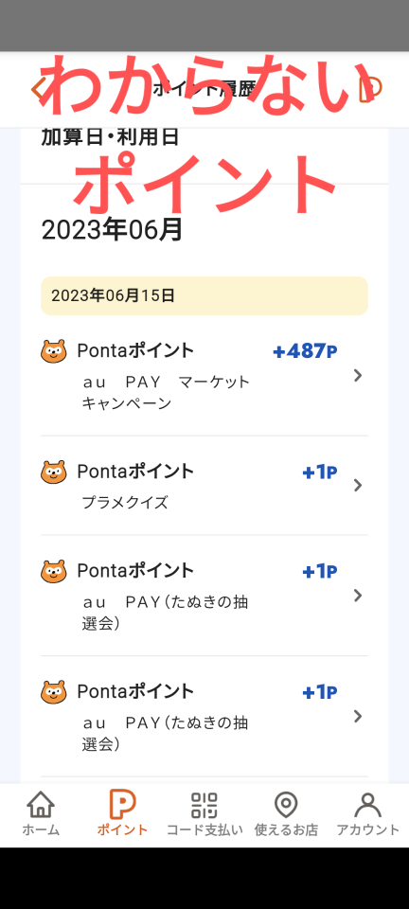Image resolution: width=409 pixels, height=909 pixels.
Task: Open 使えるお店 location pin icon
Action: [x=286, y=805]
